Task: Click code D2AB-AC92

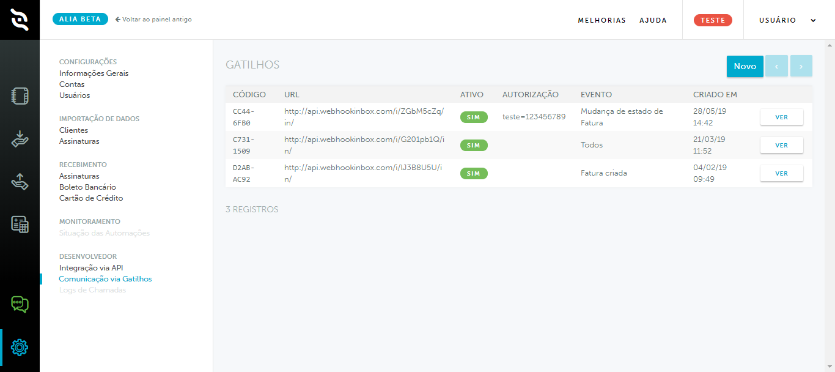Action: (x=243, y=173)
